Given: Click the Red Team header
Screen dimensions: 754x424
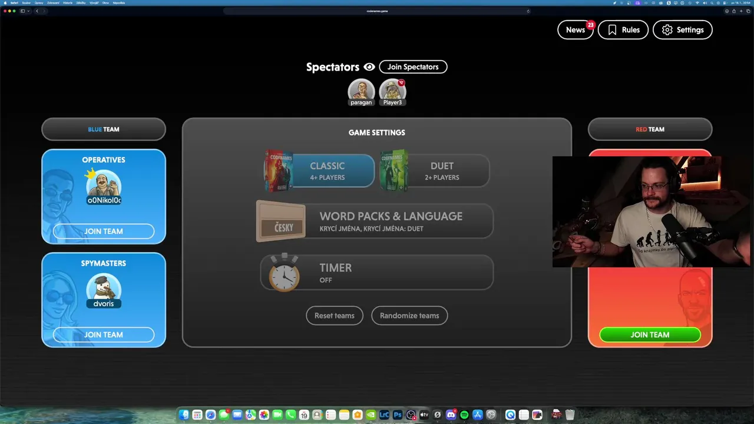Looking at the screenshot, I should pyautogui.click(x=650, y=129).
